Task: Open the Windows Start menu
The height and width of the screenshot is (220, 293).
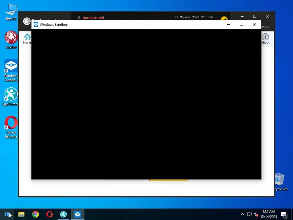Action: [7, 214]
